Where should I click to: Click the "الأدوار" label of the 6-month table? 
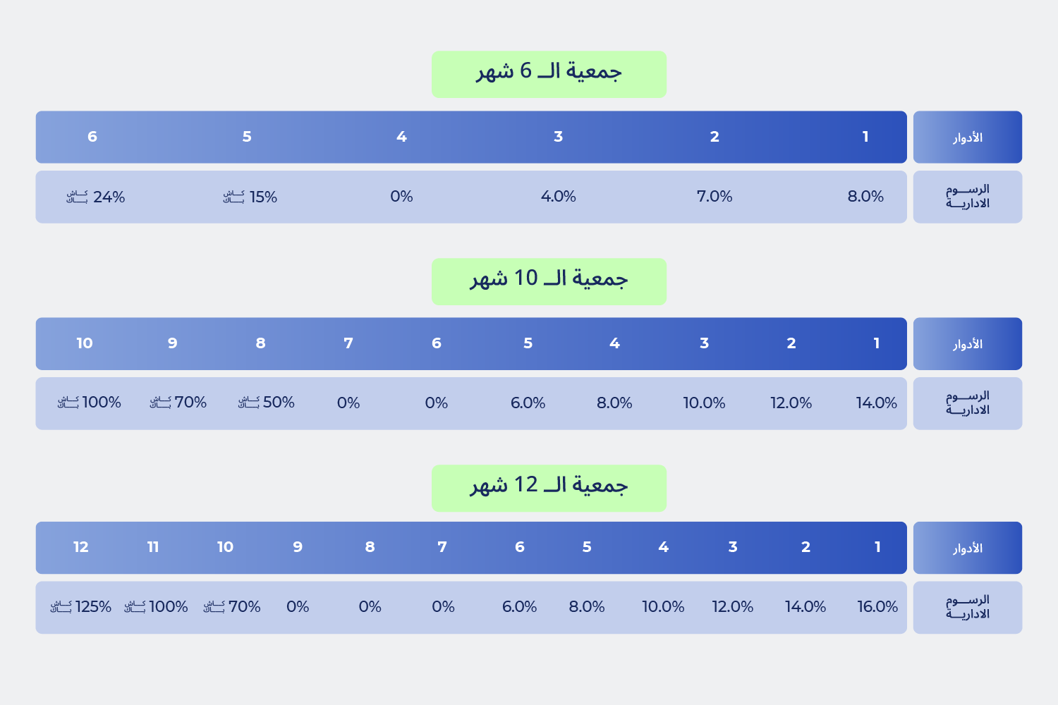tap(967, 137)
